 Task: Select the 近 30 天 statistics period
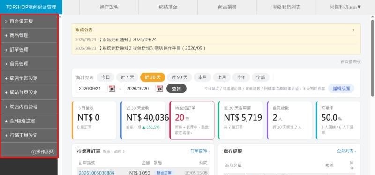tap(153, 77)
